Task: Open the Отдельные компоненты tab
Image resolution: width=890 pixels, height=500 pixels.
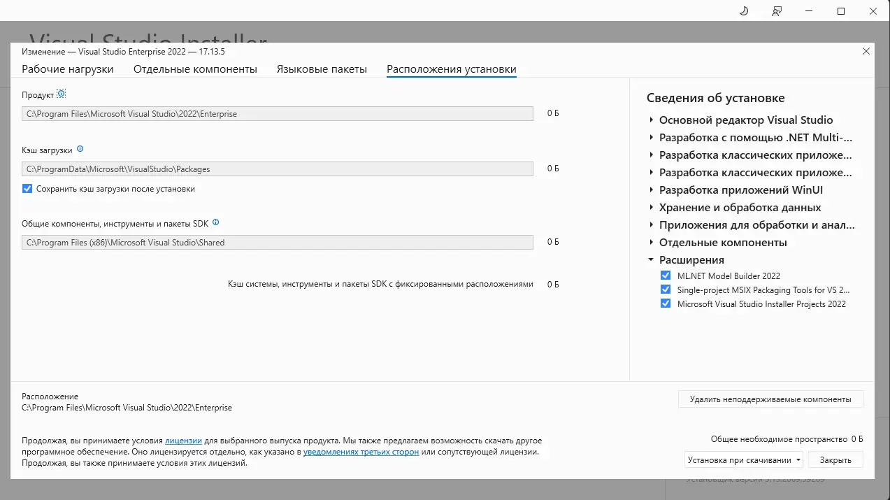Action: coord(196,69)
